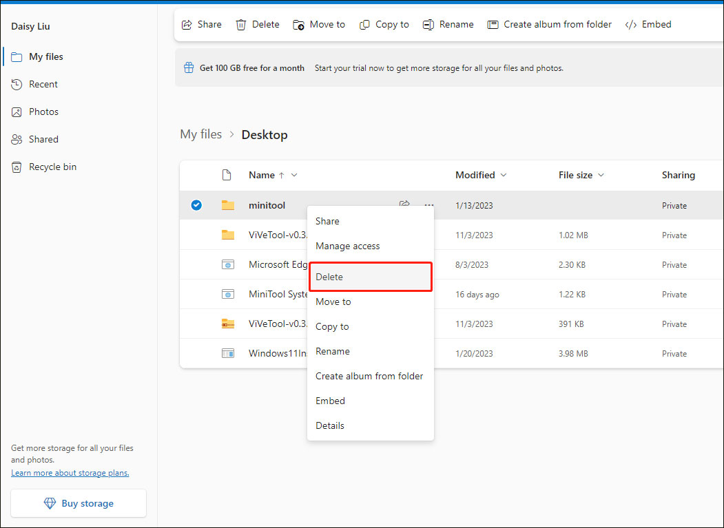724x528 pixels.
Task: Choose Copy to in the context menu
Action: coord(371,327)
